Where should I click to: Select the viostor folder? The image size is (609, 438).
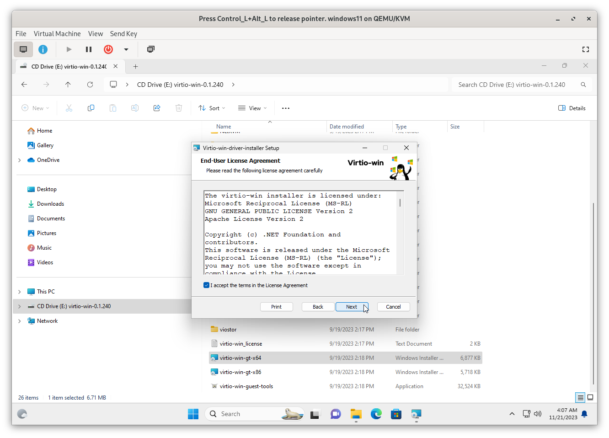(x=346, y=330)
